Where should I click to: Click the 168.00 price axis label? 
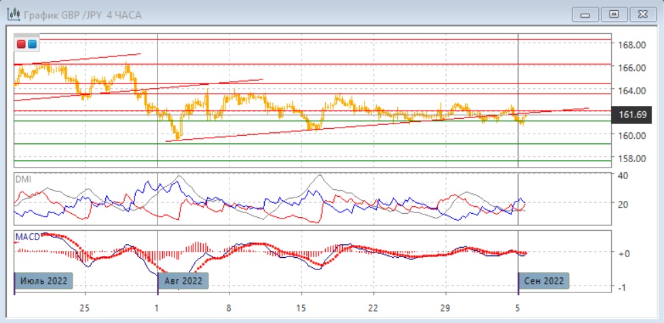631,45
